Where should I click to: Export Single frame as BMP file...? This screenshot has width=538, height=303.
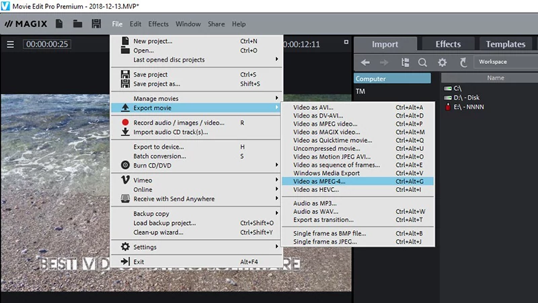click(358, 233)
